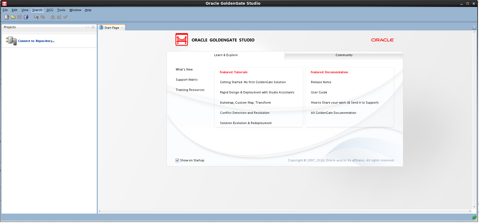479x223 pixels.
Task: Select the Start Page document tab
Action: (112, 28)
